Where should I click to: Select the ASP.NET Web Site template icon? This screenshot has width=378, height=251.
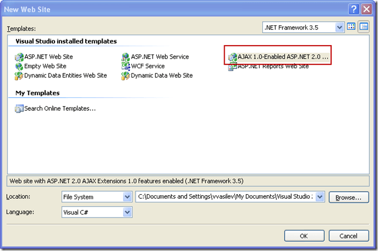[19, 57]
